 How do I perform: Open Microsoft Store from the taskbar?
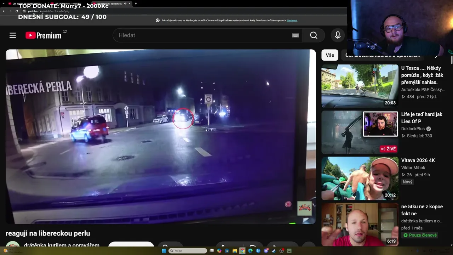click(227, 251)
